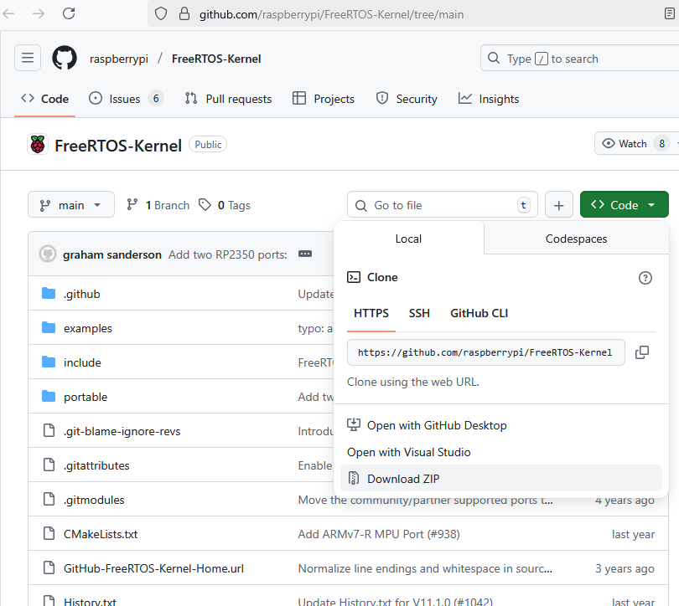Click the repository's raspberry icon avatar
The width and height of the screenshot is (679, 606).
coord(38,144)
